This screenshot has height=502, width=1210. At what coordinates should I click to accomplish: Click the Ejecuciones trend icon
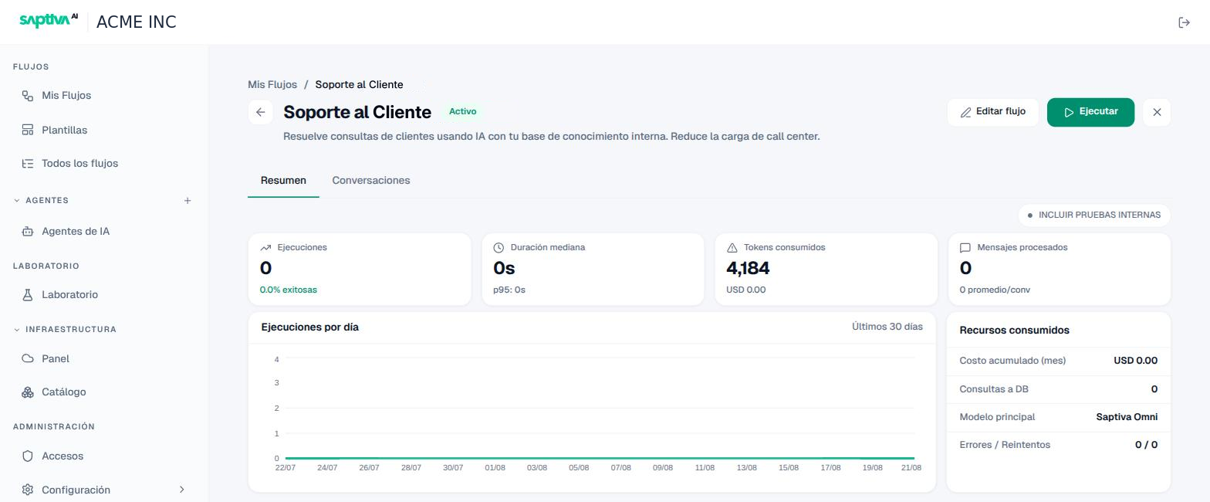[x=265, y=248]
